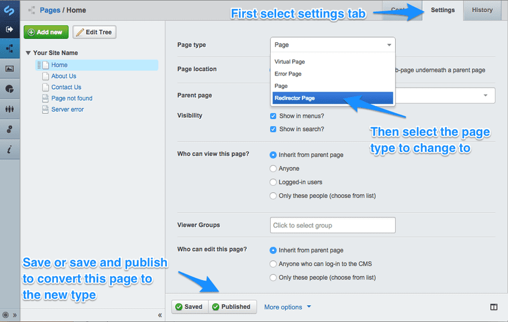Click the Contact Us page icon
This screenshot has height=322, width=508.
pos(45,87)
